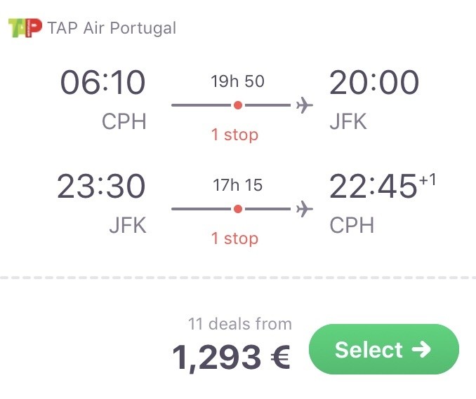
Task: Click the return flight airplane icon
Action: (x=305, y=209)
